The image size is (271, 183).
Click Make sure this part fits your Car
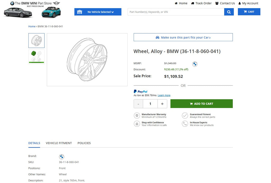[x=183, y=37]
